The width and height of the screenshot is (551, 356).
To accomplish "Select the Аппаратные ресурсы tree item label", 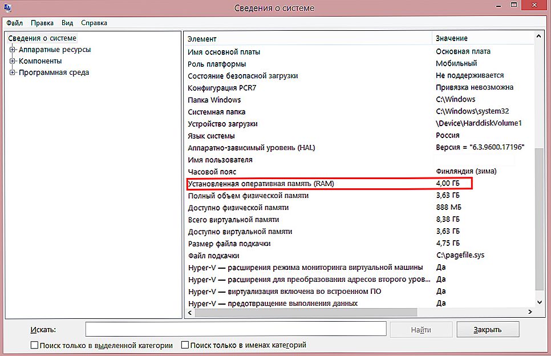I will (x=55, y=50).
